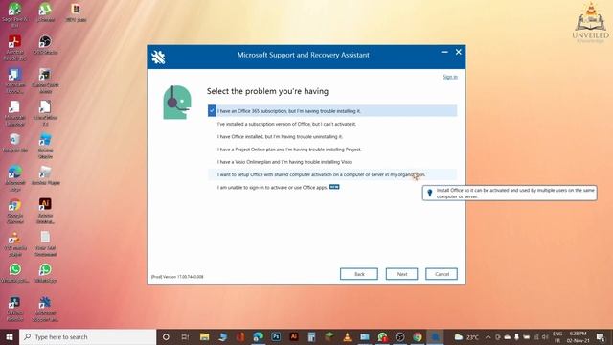Uncheck the blue checkbox beside Office 365 option
This screenshot has height=345, width=613.
(x=212, y=111)
